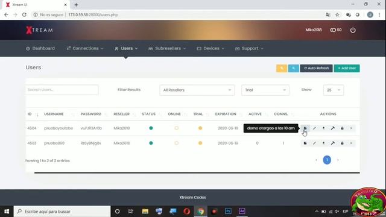The image size is (386, 217).
Task: Open the Chrome three-dot menu
Action: coord(379,14)
